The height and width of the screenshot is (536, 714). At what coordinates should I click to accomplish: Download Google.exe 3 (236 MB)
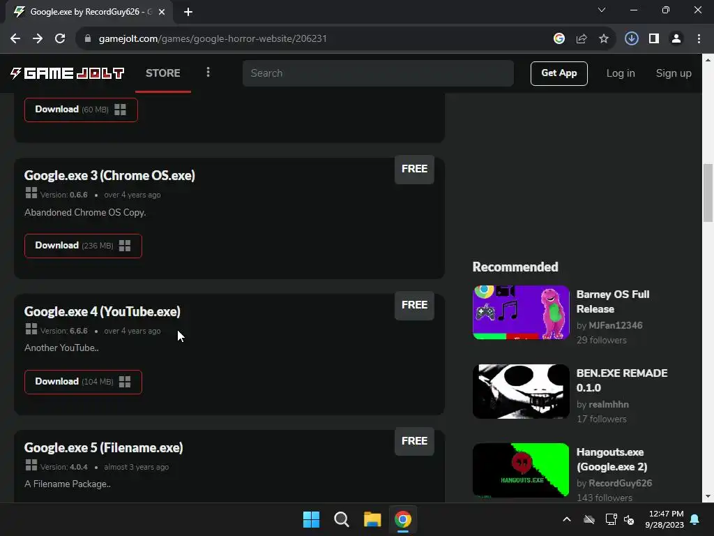[84, 246]
